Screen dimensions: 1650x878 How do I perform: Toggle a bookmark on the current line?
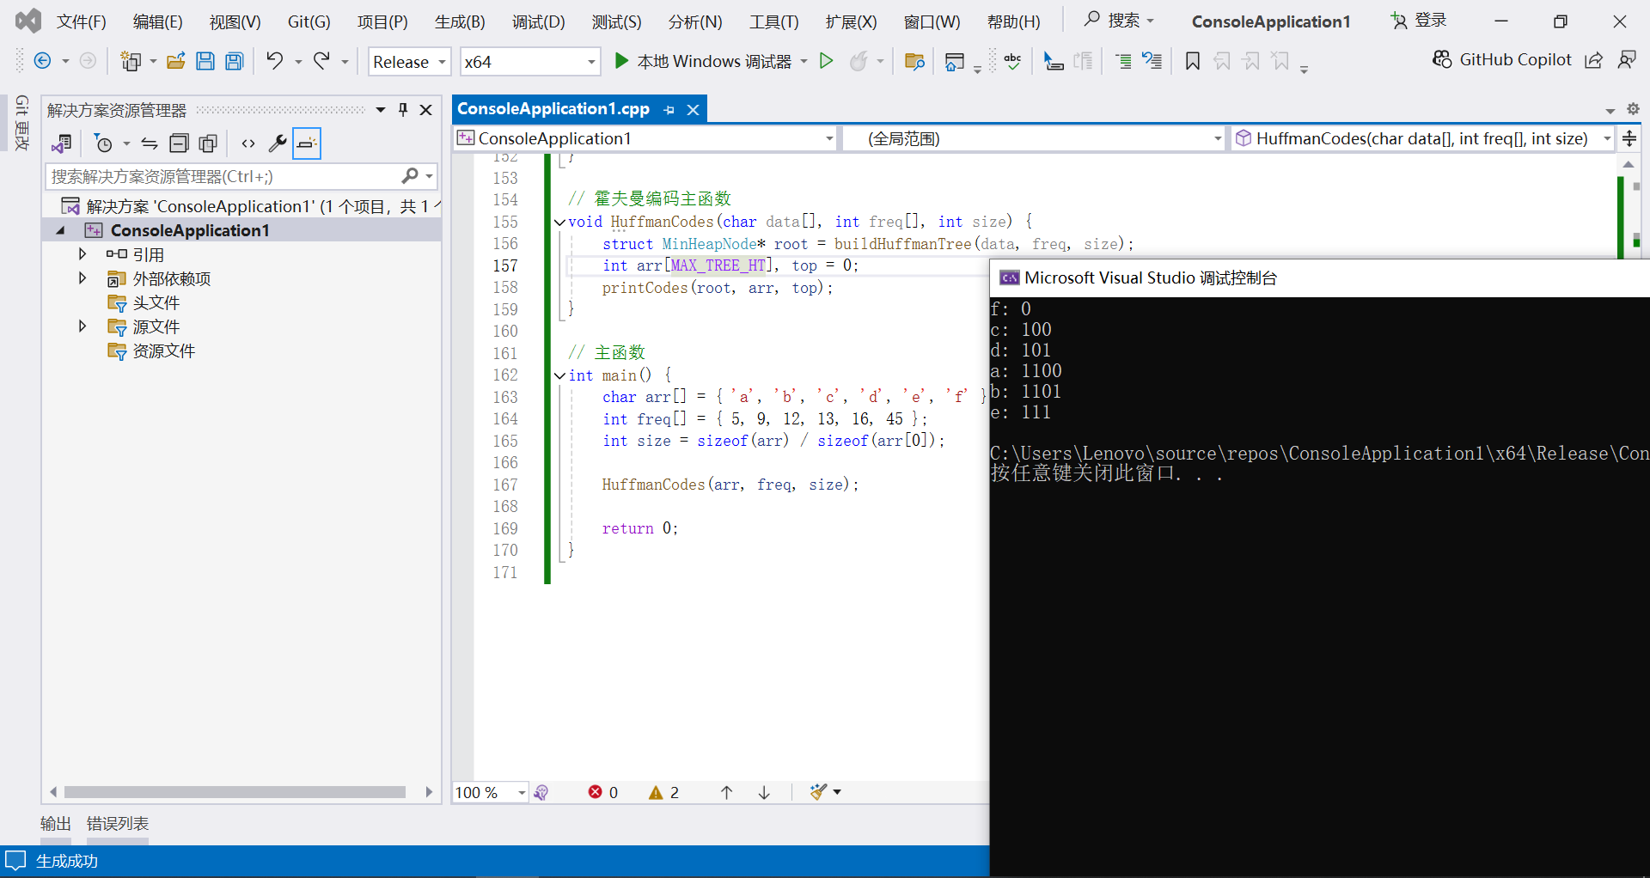pos(1192,61)
